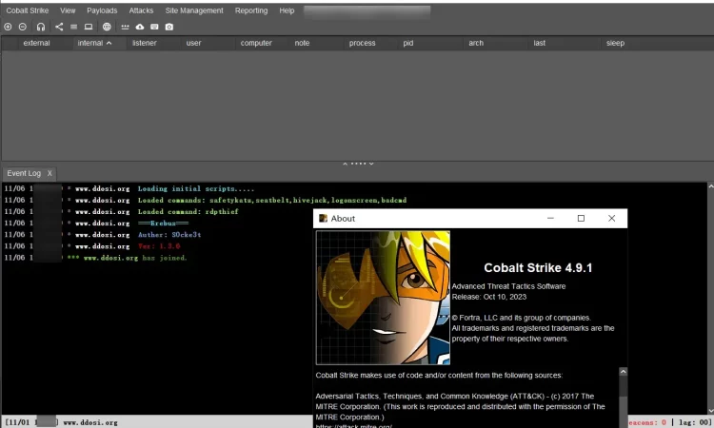The image size is (714, 428).
Task: Open screenshots camera icon
Action: [x=169, y=27]
